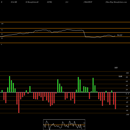This screenshot has width=130, height=130.
Task: Click the RSI axis label 70
Action: point(2,30)
